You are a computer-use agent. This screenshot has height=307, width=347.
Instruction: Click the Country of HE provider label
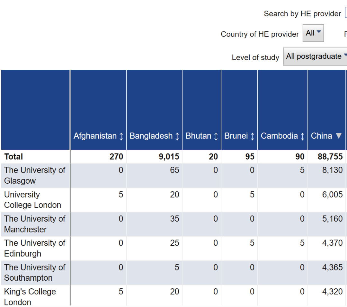[x=260, y=34]
